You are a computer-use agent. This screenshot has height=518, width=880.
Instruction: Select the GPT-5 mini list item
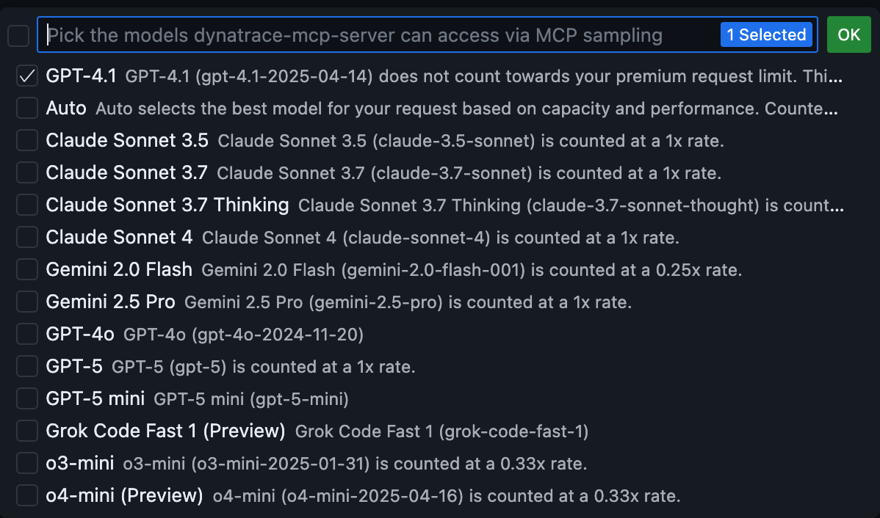[x=95, y=398]
